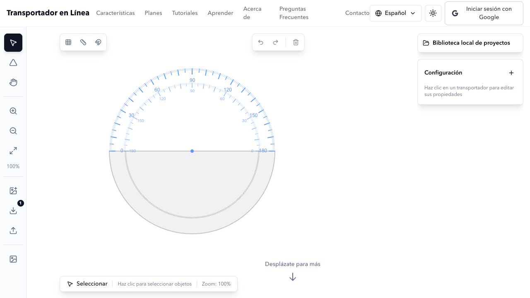Open the Planes menu item

tap(153, 13)
